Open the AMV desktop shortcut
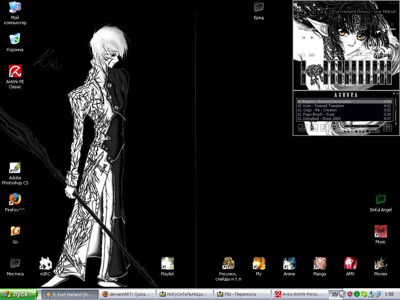Screen dimensions: 400x300 (350, 267)
